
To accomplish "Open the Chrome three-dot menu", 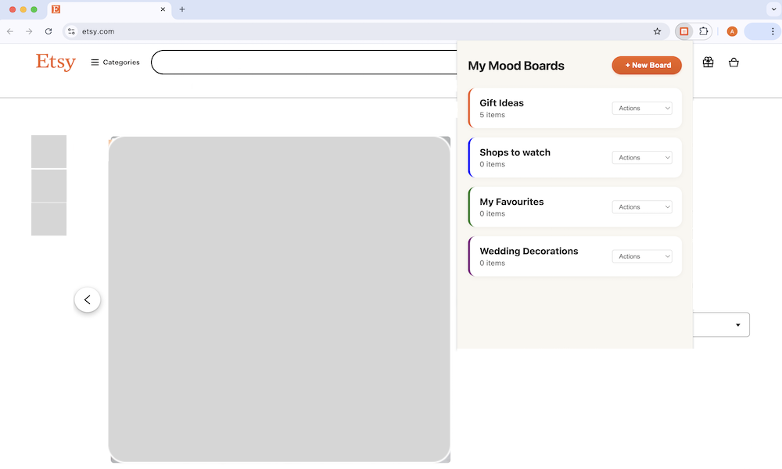I will (x=773, y=31).
